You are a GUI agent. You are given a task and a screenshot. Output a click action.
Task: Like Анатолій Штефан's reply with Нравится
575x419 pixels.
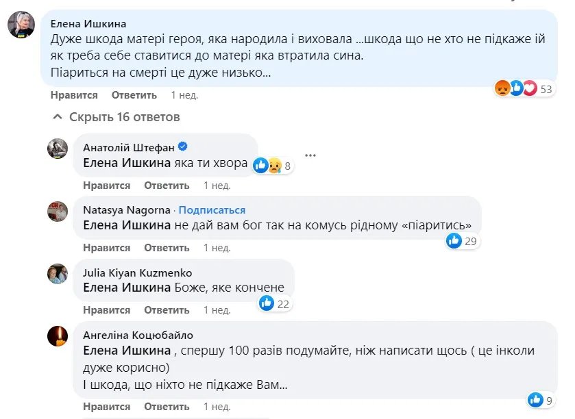(x=106, y=186)
